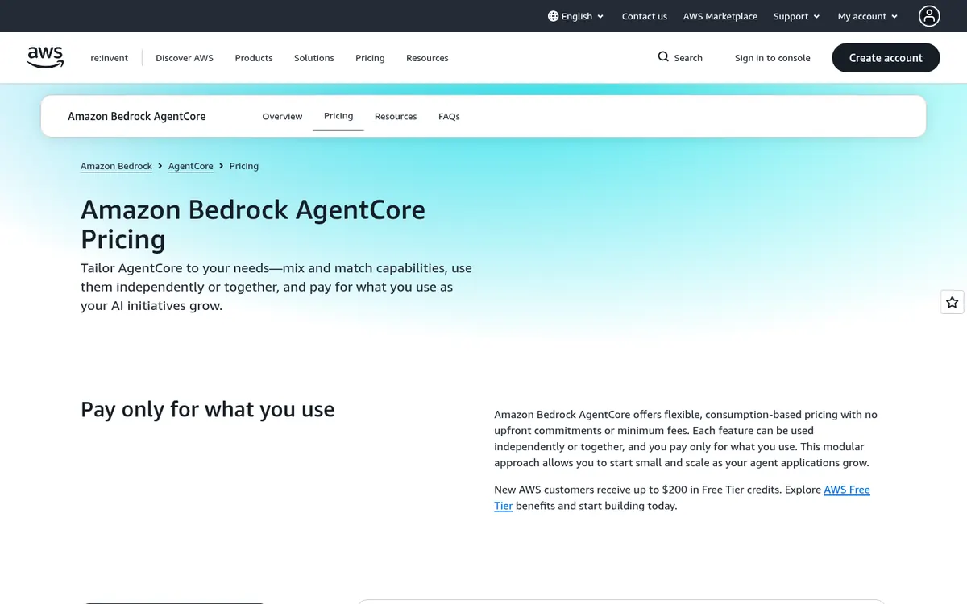Open the Solutions menu
967x604 pixels.
click(x=314, y=58)
